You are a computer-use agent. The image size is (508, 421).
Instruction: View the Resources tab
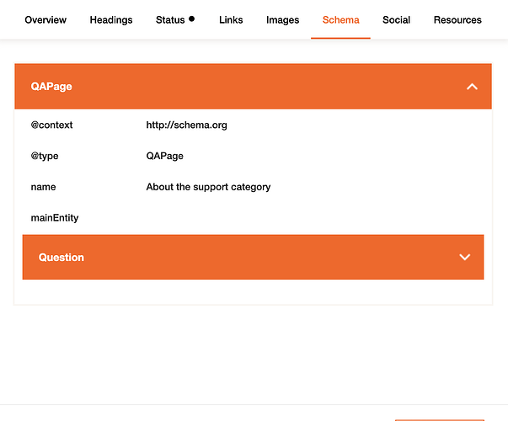click(x=457, y=20)
